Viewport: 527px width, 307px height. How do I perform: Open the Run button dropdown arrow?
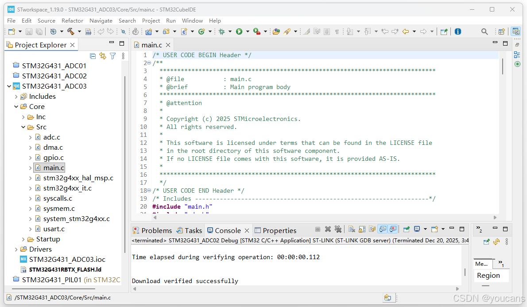[x=248, y=31]
